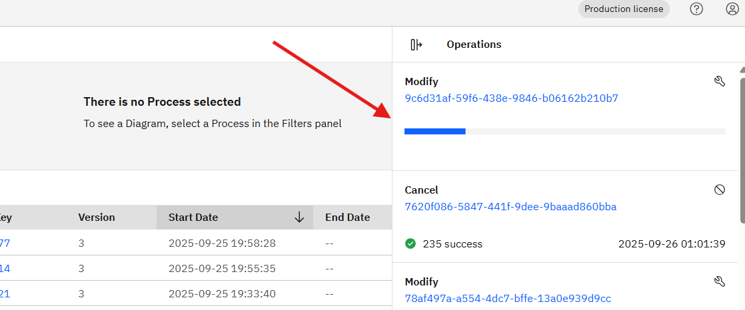The width and height of the screenshot is (745, 310).
Task: Open process instance key ending in 14
Action: (5, 269)
